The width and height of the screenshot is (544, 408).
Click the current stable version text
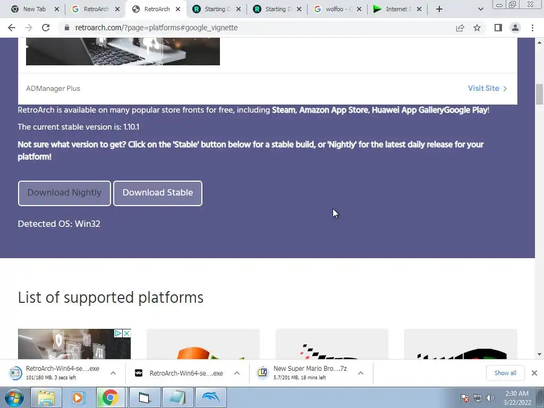79,127
